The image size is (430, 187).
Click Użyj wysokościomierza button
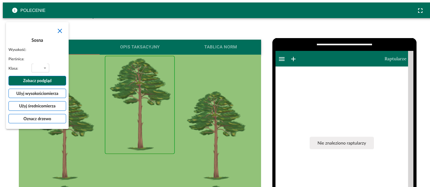[37, 93]
